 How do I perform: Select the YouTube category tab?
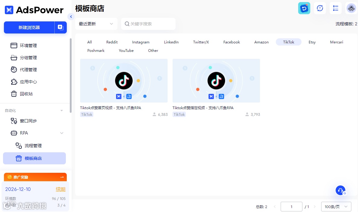tap(126, 51)
